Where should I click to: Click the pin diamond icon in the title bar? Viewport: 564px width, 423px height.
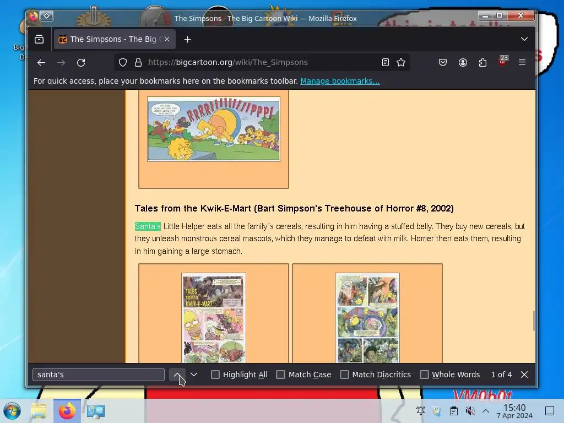click(x=47, y=15)
